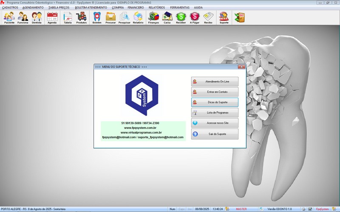Click the Receber money icon
Screen dimensions: 340x212
(181, 17)
